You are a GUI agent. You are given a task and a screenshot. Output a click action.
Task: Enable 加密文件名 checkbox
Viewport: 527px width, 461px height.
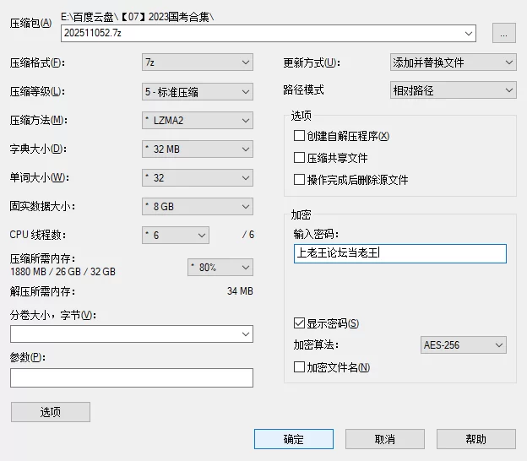coord(299,367)
